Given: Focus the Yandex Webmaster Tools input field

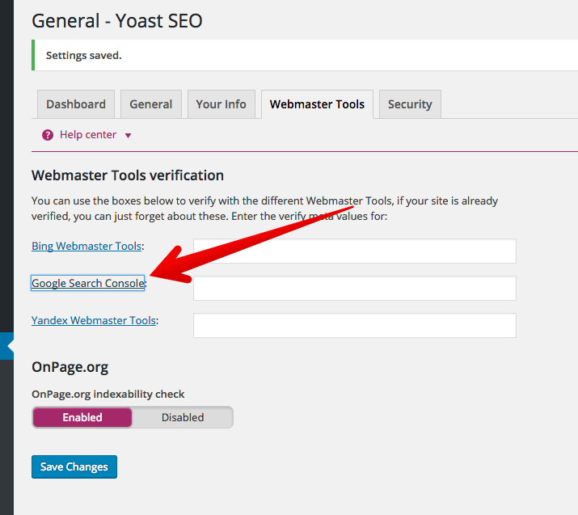Looking at the screenshot, I should click(355, 326).
